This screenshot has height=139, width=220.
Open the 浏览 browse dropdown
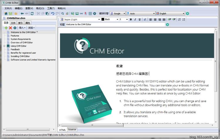[x=31, y=28]
